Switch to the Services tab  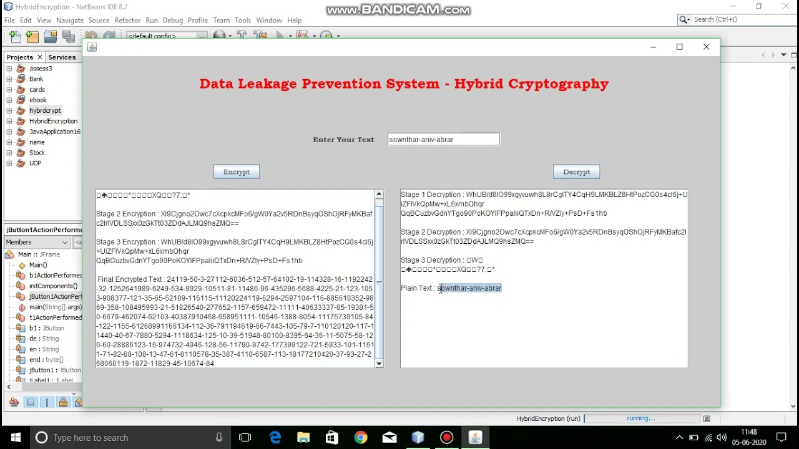click(x=62, y=57)
